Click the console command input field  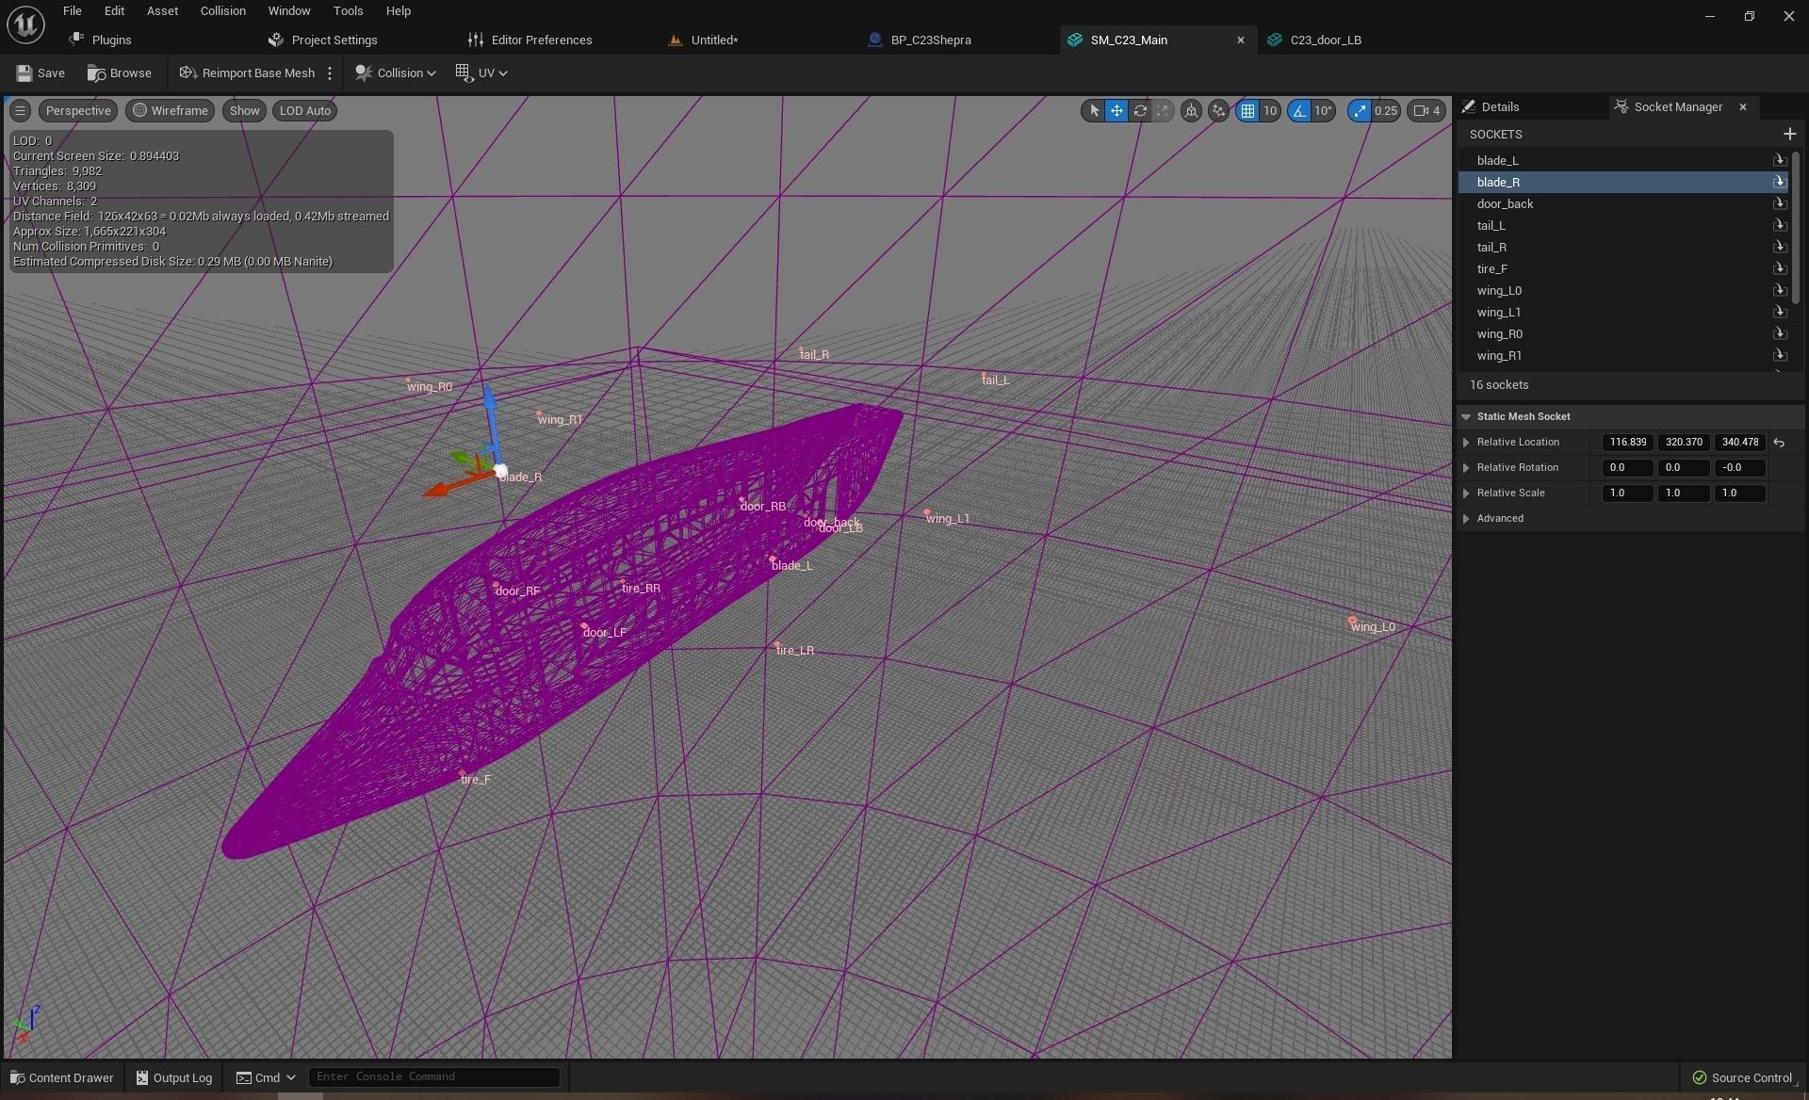433,1076
